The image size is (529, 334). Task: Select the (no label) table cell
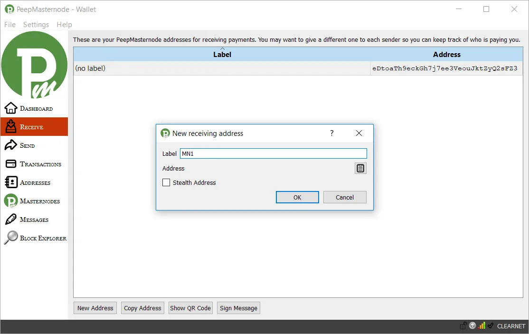point(222,68)
